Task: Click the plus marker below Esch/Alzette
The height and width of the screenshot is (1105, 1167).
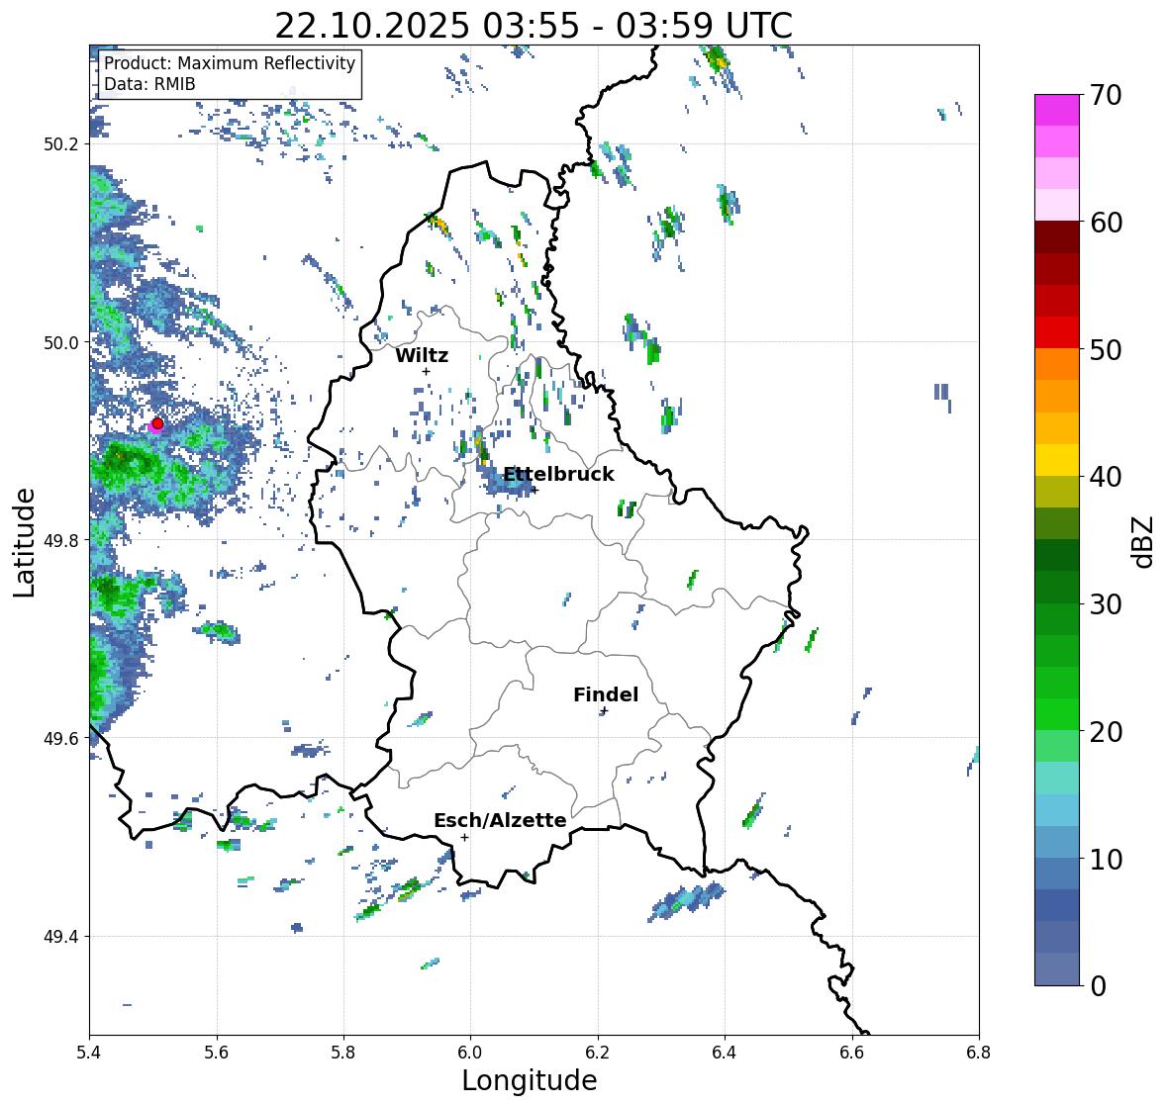Action: click(x=464, y=837)
